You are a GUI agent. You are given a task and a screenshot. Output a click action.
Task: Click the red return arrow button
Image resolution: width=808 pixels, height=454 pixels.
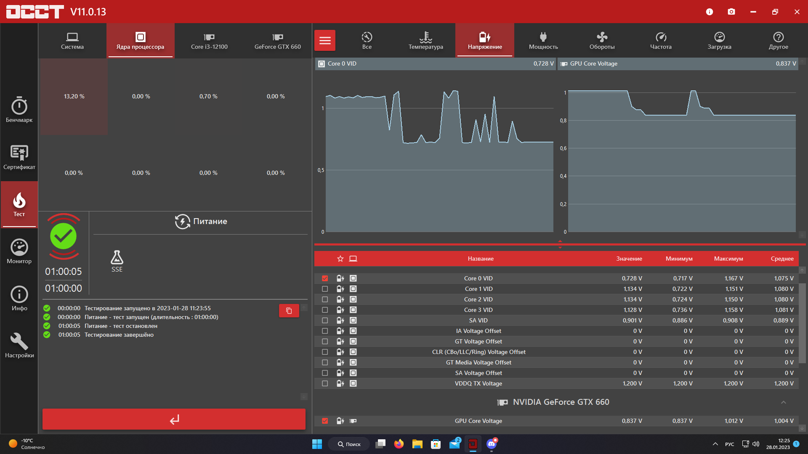[x=174, y=419]
